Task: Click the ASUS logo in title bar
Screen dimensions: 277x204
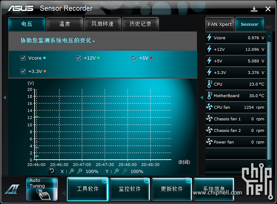Action: (21, 8)
